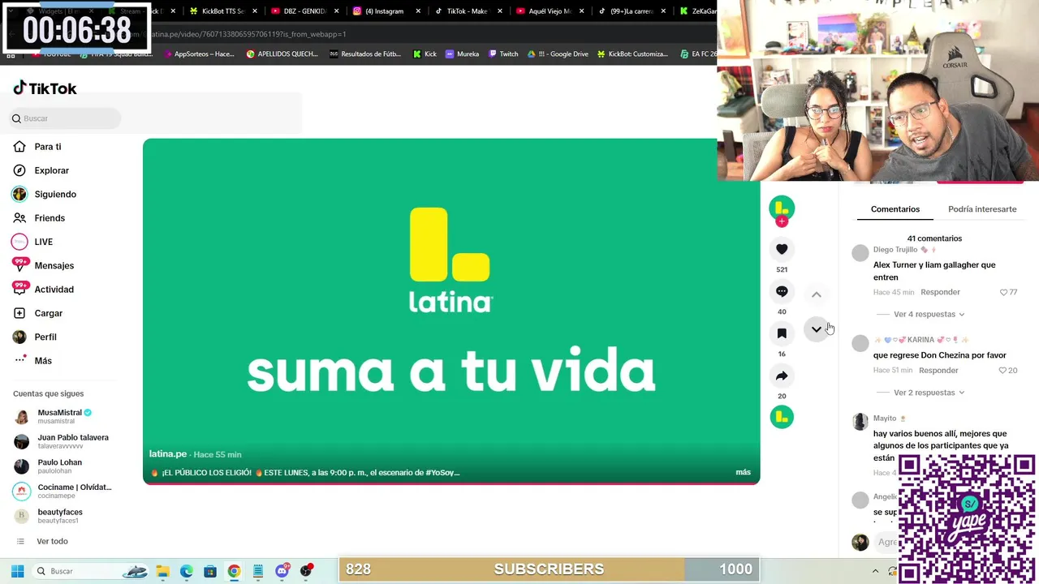This screenshot has width=1039, height=584.
Task: Open beautyfaces followed account
Action: [50, 516]
